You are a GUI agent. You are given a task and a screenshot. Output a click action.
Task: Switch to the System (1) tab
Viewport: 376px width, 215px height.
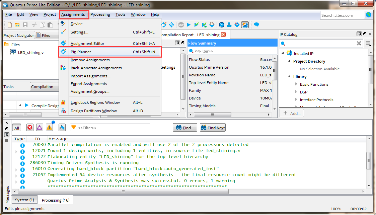(x=24, y=200)
